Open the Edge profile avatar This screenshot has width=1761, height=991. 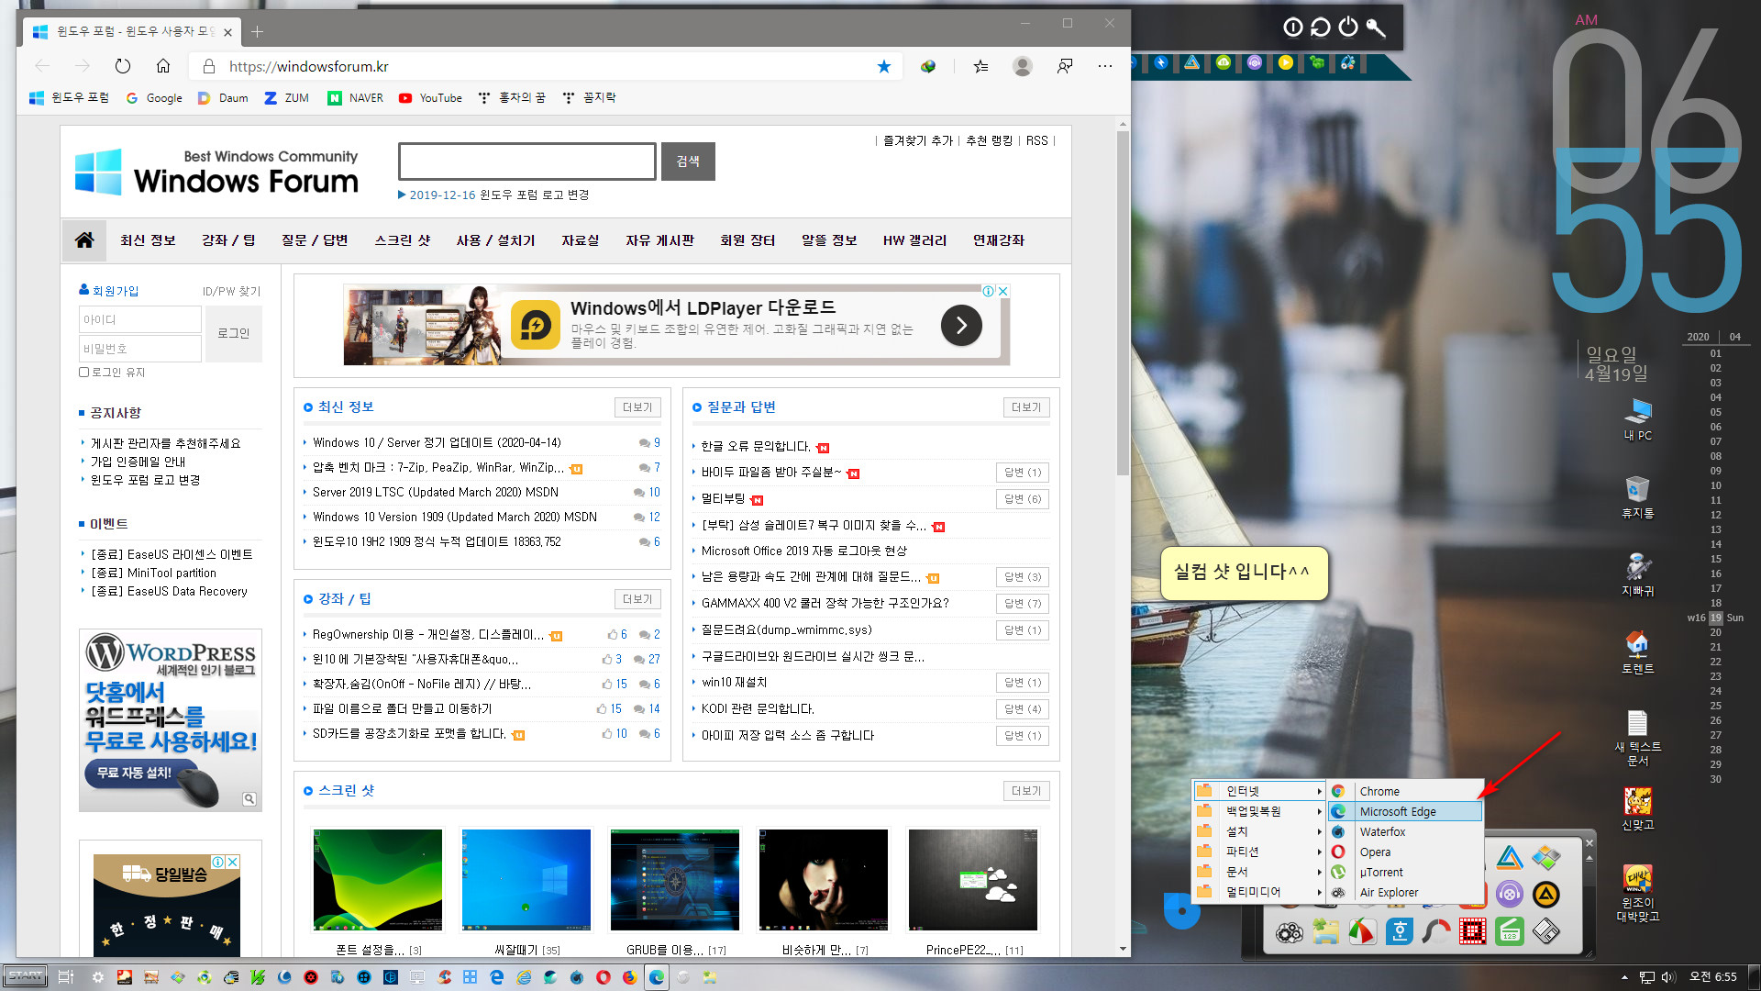[x=1023, y=66]
